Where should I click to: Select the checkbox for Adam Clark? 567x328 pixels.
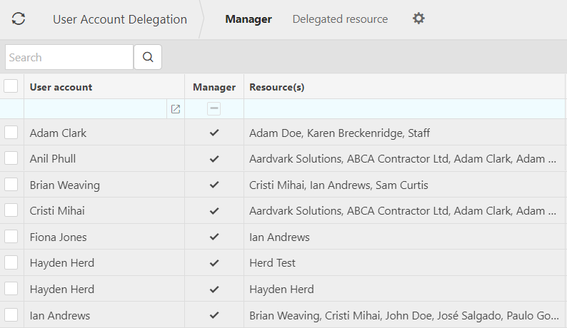coord(11,133)
